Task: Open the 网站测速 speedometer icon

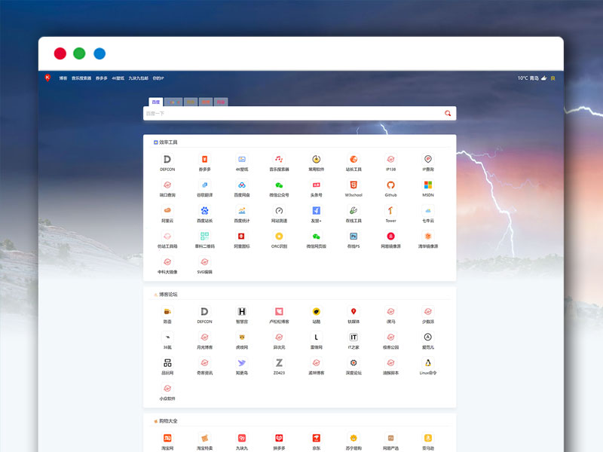Action: [x=279, y=211]
